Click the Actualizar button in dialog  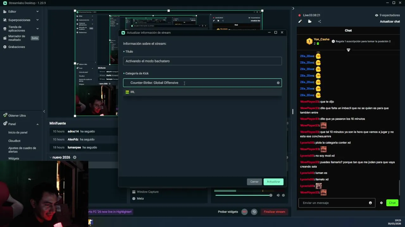pyautogui.click(x=273, y=182)
